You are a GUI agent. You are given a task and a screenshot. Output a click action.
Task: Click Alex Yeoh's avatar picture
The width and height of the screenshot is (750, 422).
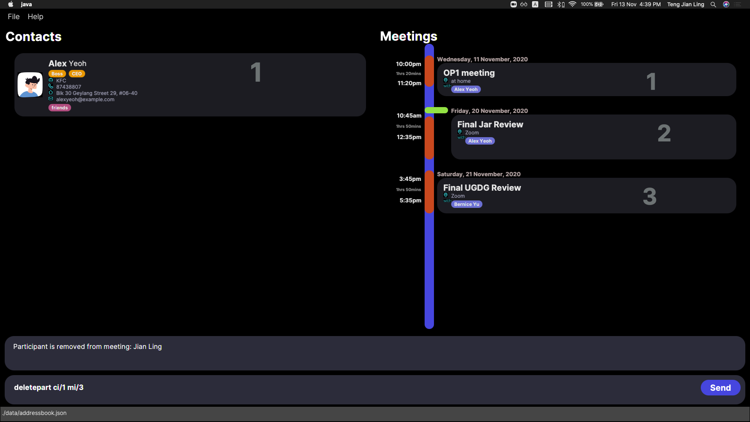pos(30,85)
